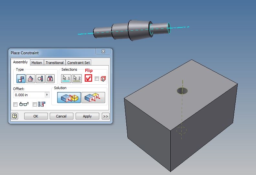Switch to the Constraint Set tab
This screenshot has width=256, height=175.
[79, 63]
